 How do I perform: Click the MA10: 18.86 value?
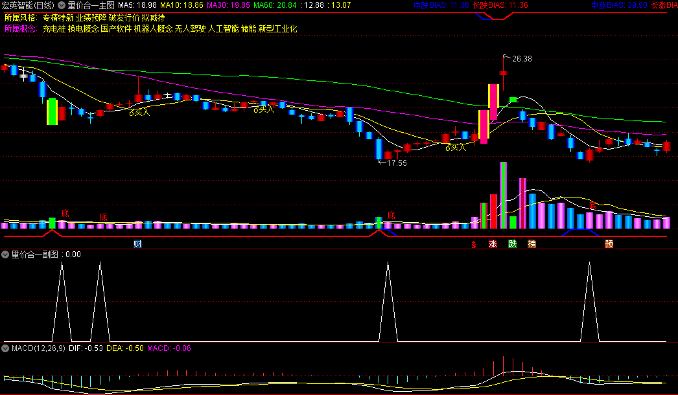[x=181, y=5]
